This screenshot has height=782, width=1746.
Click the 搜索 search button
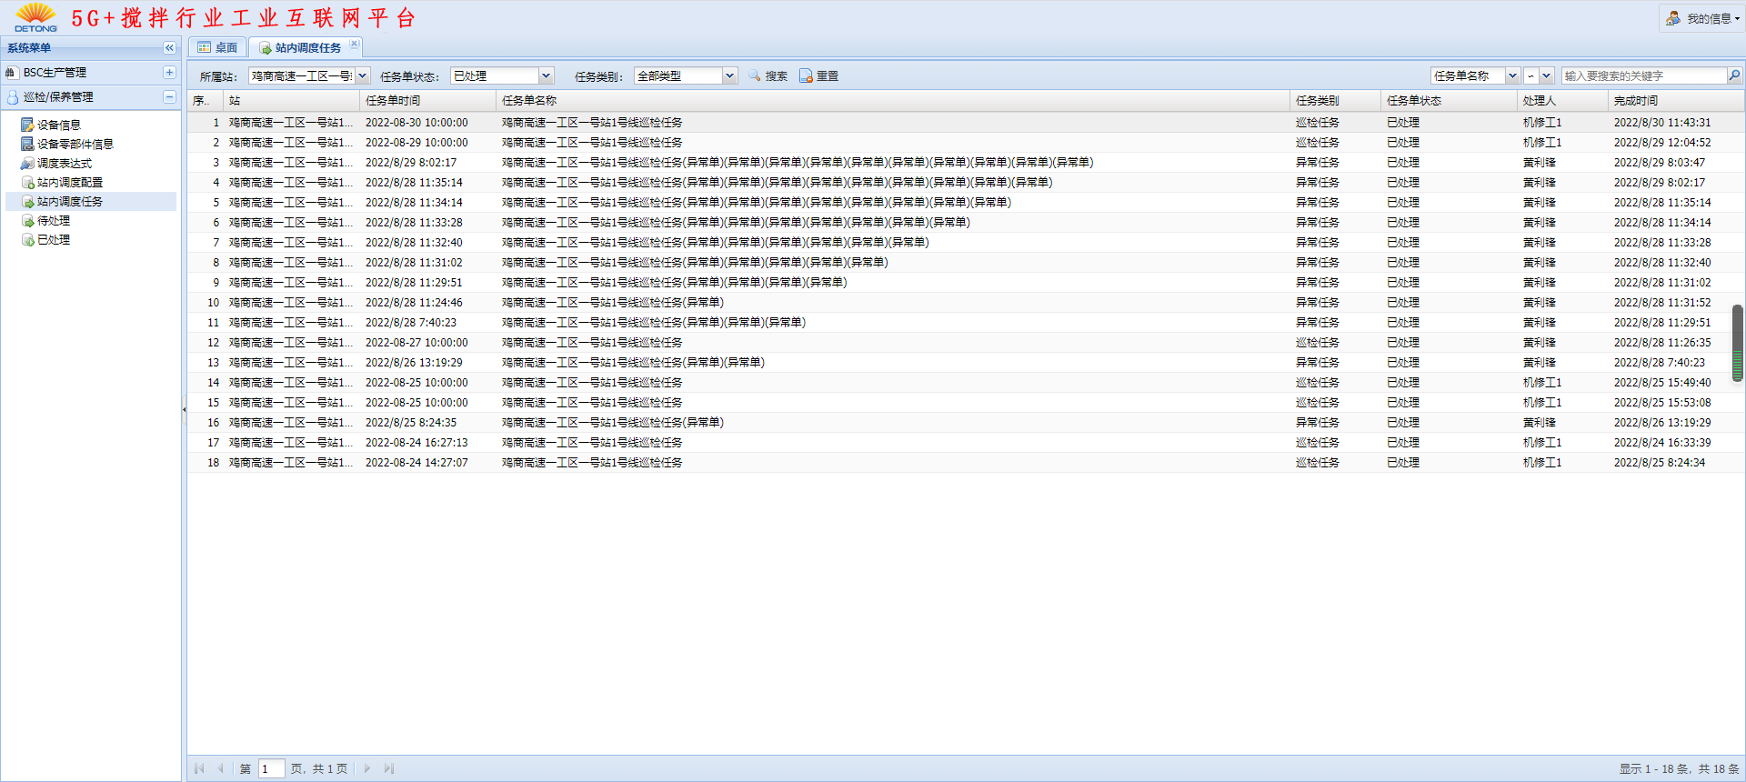click(x=768, y=76)
